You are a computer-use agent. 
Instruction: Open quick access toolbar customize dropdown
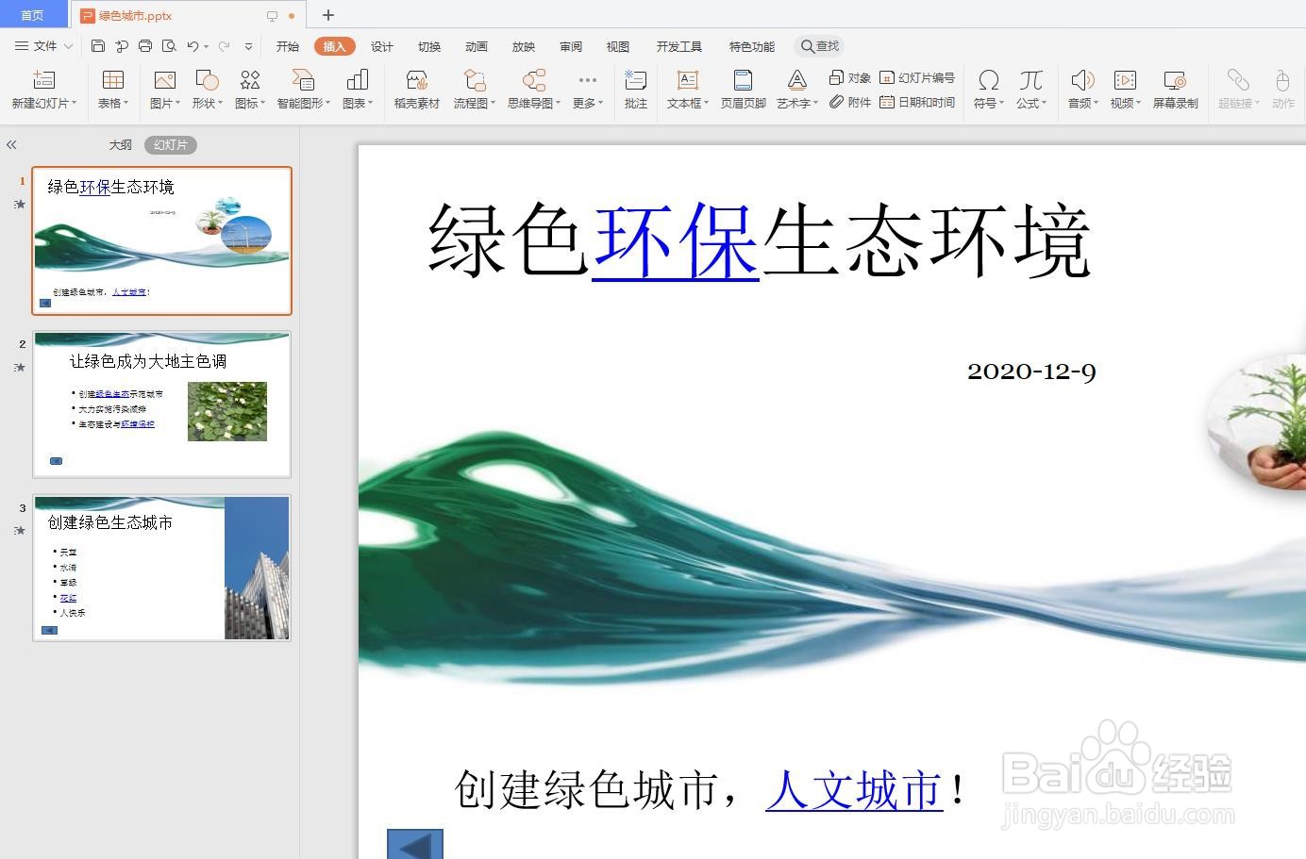pos(248,45)
